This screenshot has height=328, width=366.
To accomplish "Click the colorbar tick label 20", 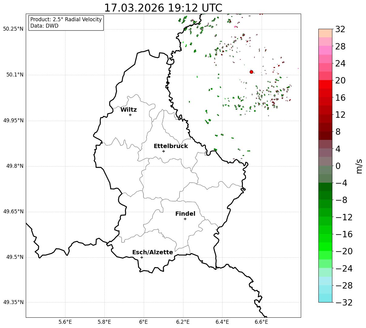I will coord(340,81).
